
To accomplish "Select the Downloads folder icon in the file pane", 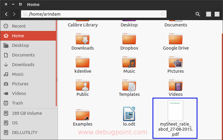I will 83,39.
